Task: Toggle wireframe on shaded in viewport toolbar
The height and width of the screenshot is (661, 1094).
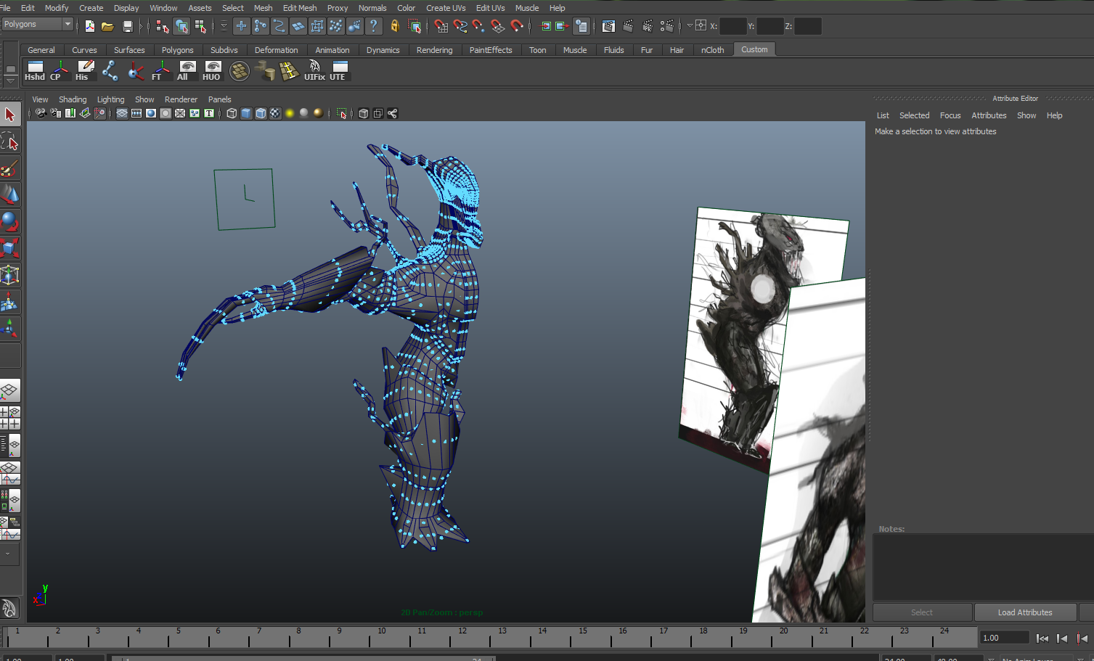Action: click(261, 113)
